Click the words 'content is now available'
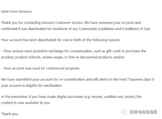The image size is (162, 119). click(x=20, y=103)
